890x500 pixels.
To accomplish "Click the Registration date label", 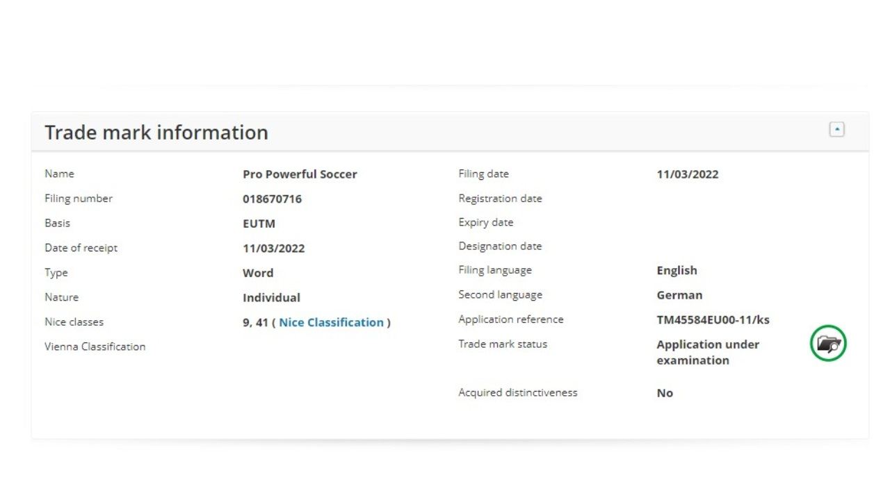I will (500, 199).
